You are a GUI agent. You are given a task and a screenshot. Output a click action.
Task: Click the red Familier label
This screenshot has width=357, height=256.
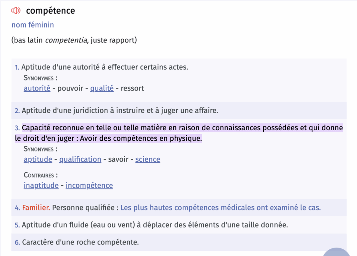[x=36, y=208]
